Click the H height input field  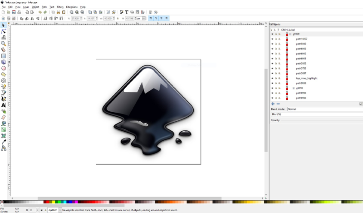tap(131, 18)
